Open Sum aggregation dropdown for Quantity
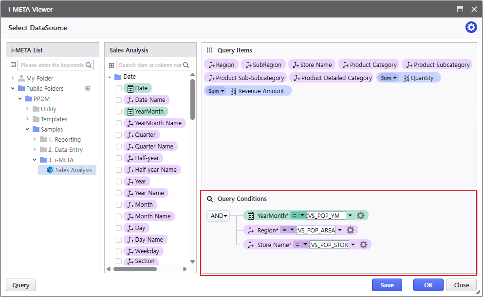The height and width of the screenshot is (297, 483). [x=389, y=78]
